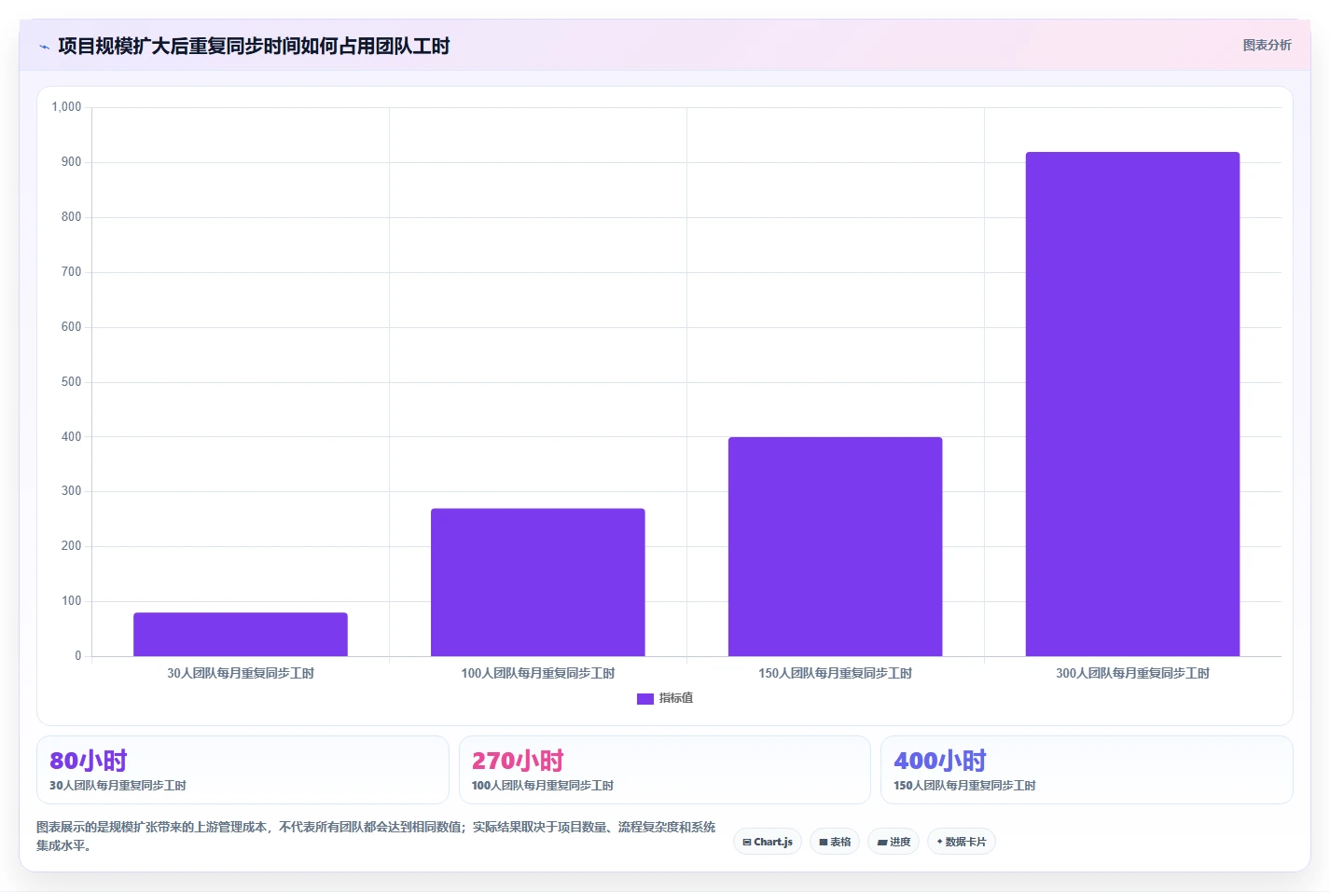Image resolution: width=1330 pixels, height=892 pixels.
Task: Click the small icon before the chart title
Action: (x=44, y=47)
